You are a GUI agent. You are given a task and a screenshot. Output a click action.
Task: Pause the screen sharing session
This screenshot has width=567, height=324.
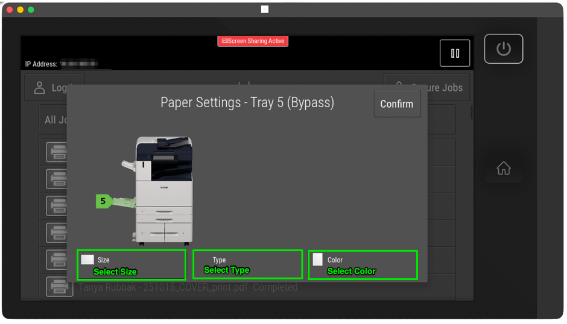coord(455,53)
